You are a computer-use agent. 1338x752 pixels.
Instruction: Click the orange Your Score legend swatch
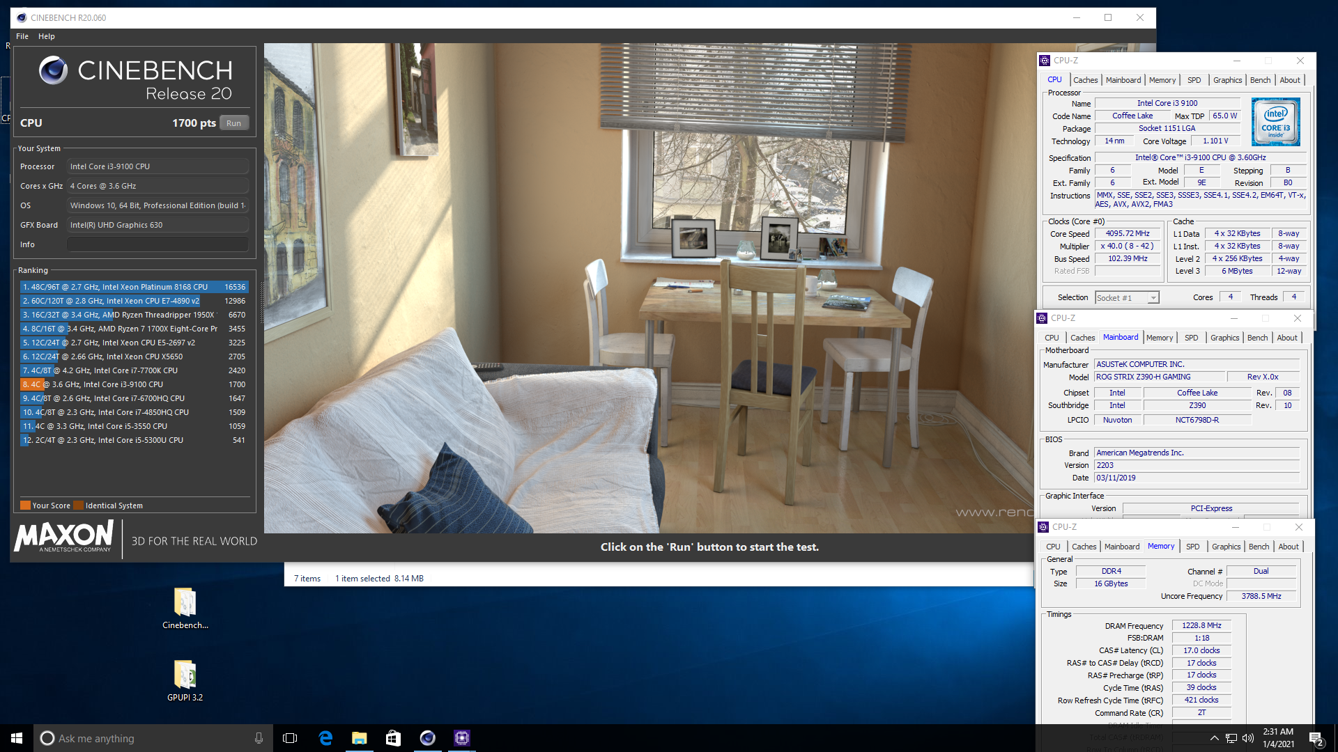25,506
